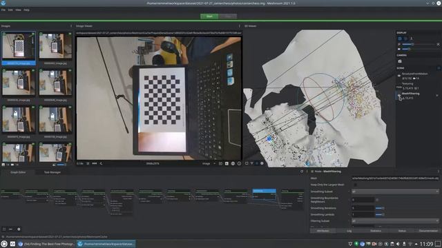Select the first selected image thumbnail

(x=19, y=48)
